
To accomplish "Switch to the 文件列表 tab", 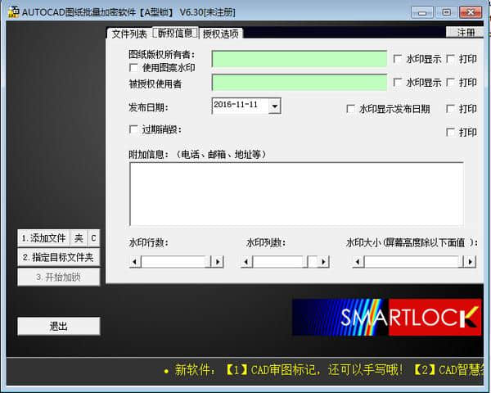I will tap(129, 34).
